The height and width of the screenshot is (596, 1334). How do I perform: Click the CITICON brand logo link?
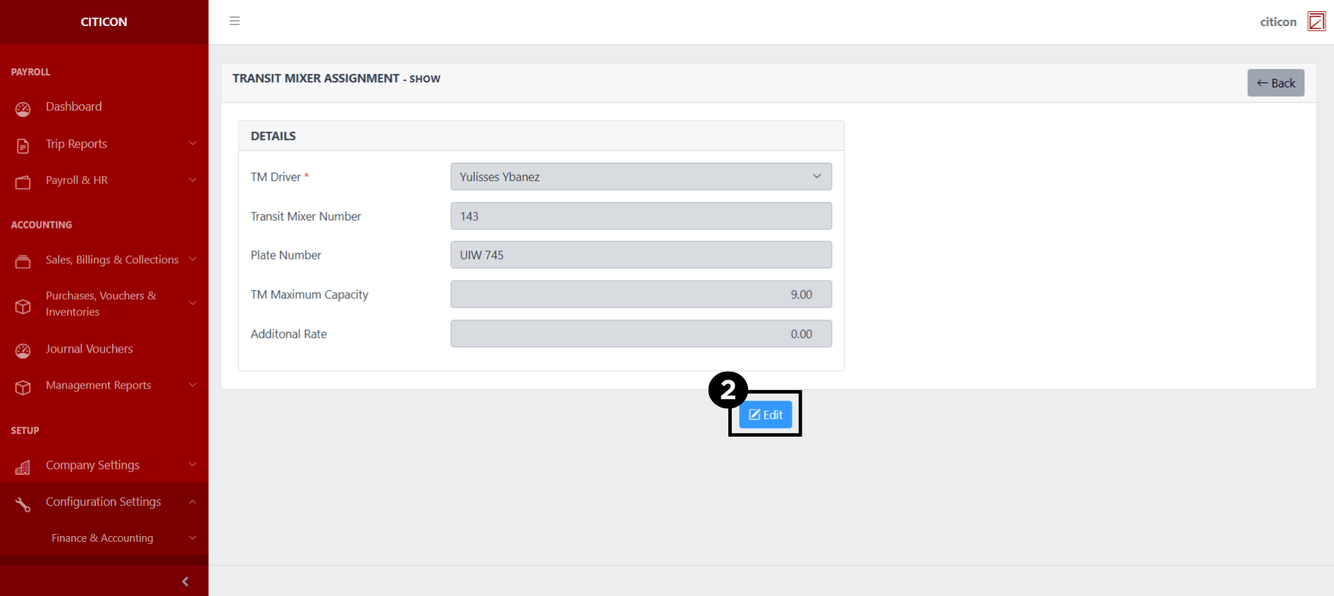[x=104, y=22]
